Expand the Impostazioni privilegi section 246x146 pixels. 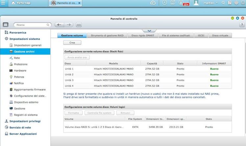click(25, 121)
